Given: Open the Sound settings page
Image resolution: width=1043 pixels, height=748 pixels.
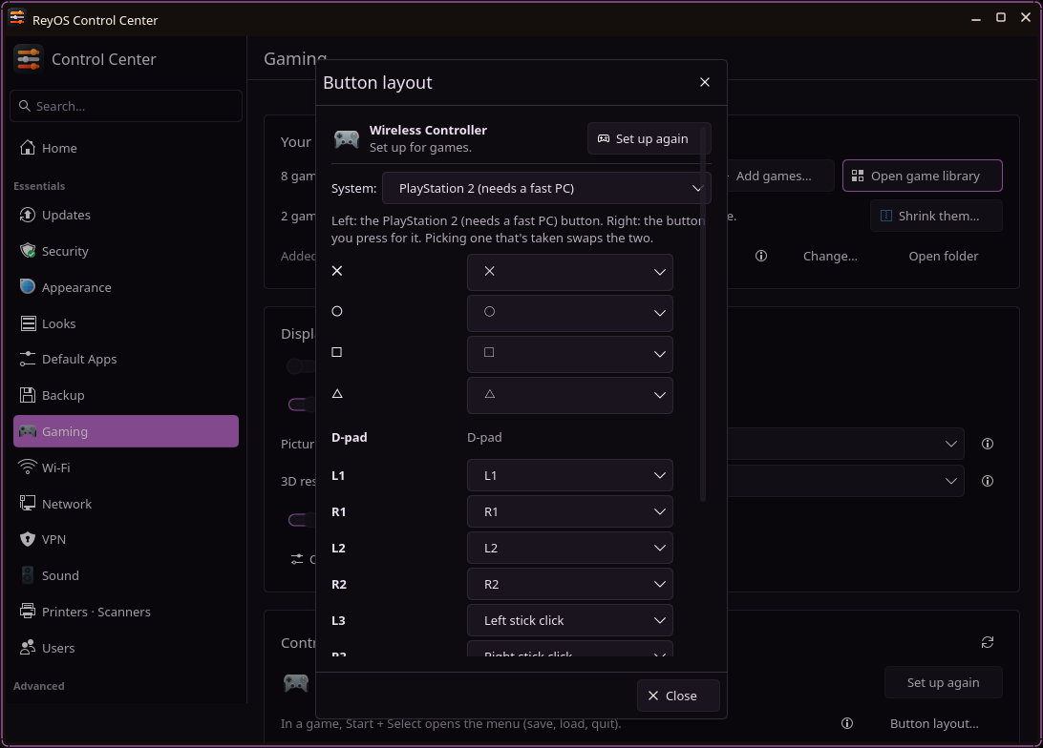Looking at the screenshot, I should [x=126, y=575].
